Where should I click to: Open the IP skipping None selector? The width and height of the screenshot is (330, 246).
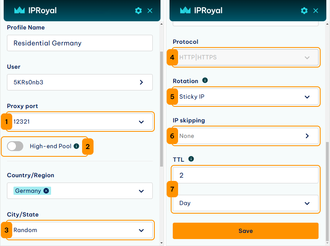point(245,136)
